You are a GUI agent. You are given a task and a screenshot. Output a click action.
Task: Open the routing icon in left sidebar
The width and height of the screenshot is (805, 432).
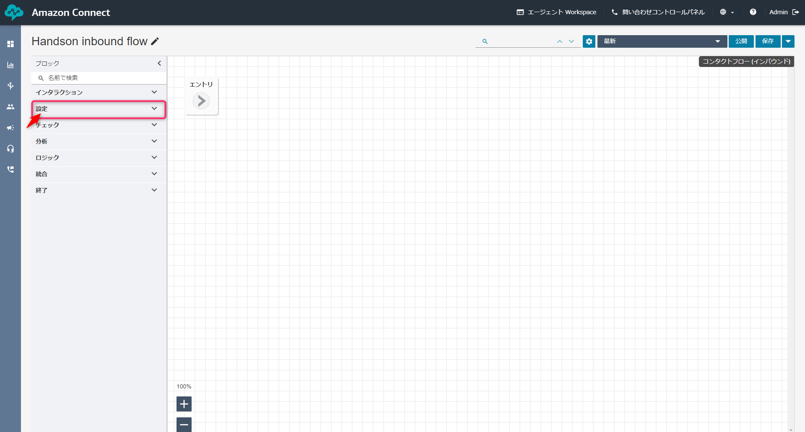[10, 86]
